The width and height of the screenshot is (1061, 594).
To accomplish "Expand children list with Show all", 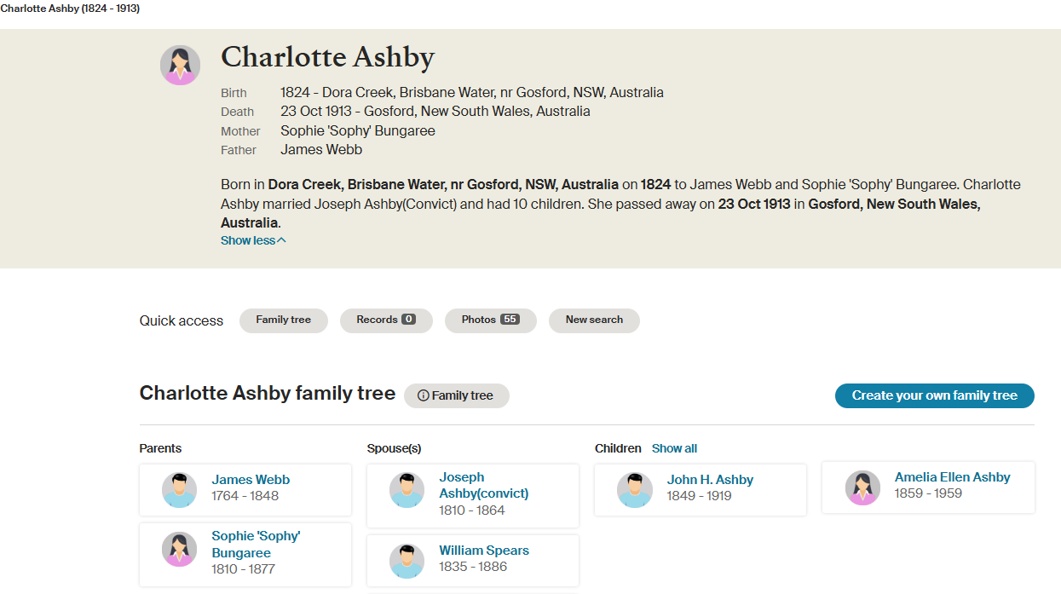I will point(674,448).
